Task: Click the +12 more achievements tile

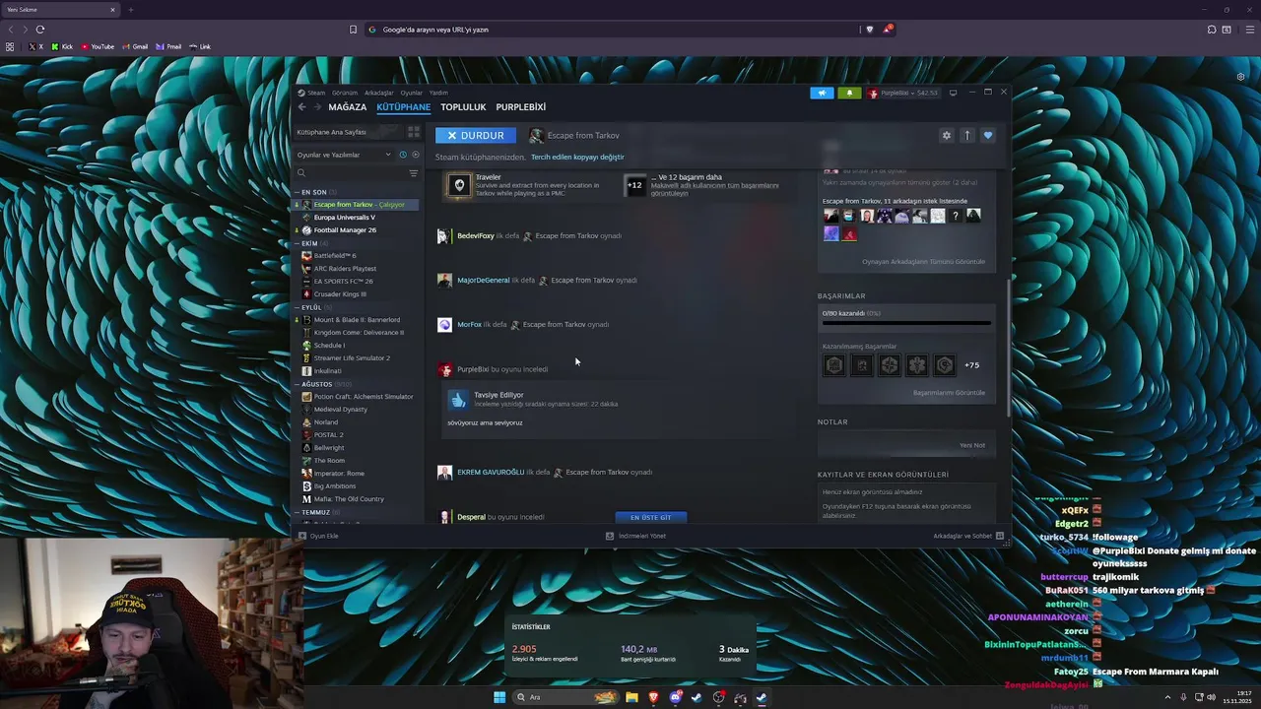Action: pyautogui.click(x=635, y=185)
